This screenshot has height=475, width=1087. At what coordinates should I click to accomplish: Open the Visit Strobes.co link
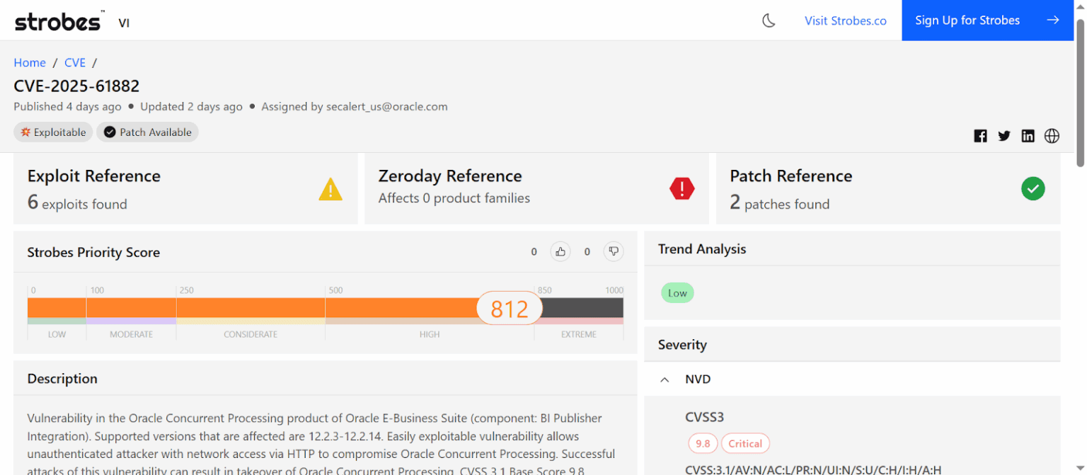tap(846, 21)
